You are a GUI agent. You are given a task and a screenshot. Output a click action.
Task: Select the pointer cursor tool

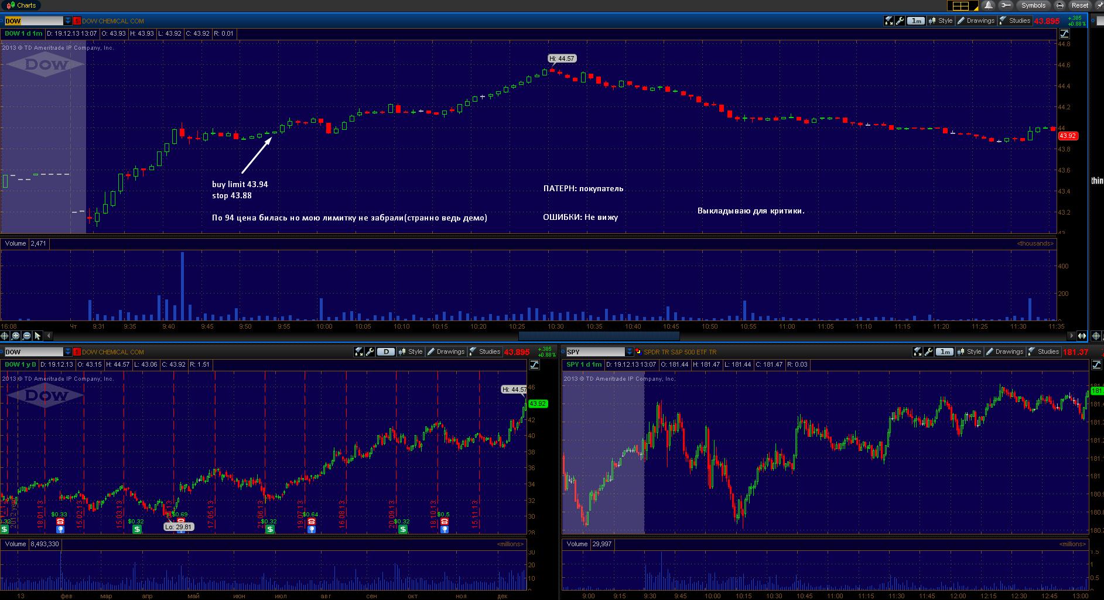(x=38, y=336)
